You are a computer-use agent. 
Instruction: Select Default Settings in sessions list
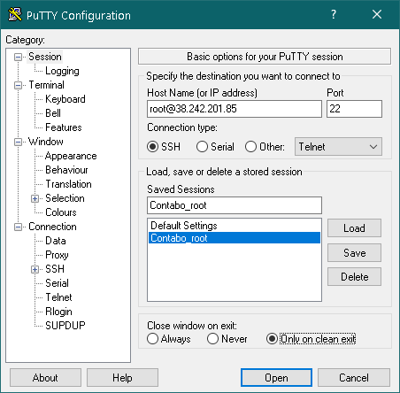point(235,226)
